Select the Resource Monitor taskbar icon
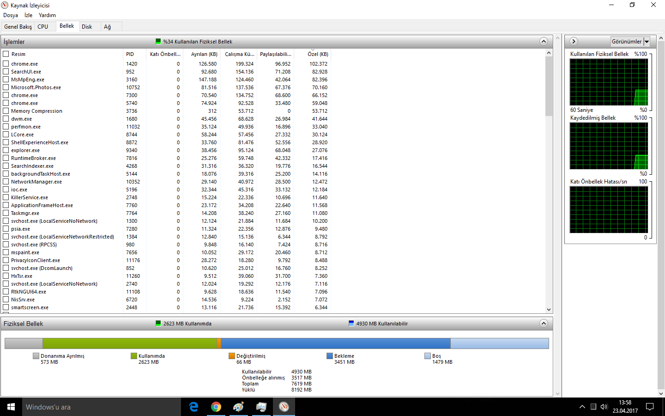665x416 pixels. pyautogui.click(x=284, y=407)
